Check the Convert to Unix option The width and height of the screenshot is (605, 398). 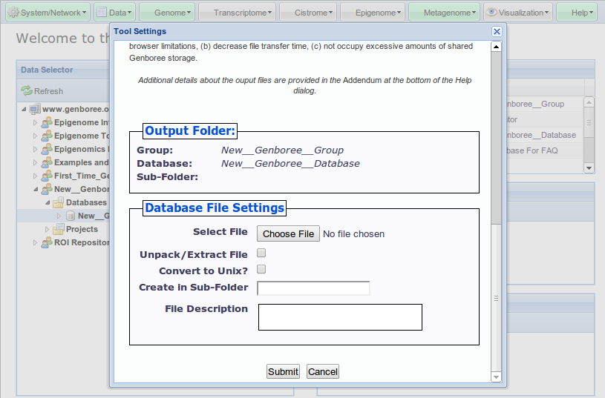point(261,270)
